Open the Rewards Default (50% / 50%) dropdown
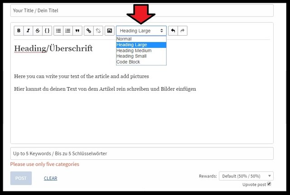Image resolution: width=290 pixels, height=195 pixels. [246, 176]
